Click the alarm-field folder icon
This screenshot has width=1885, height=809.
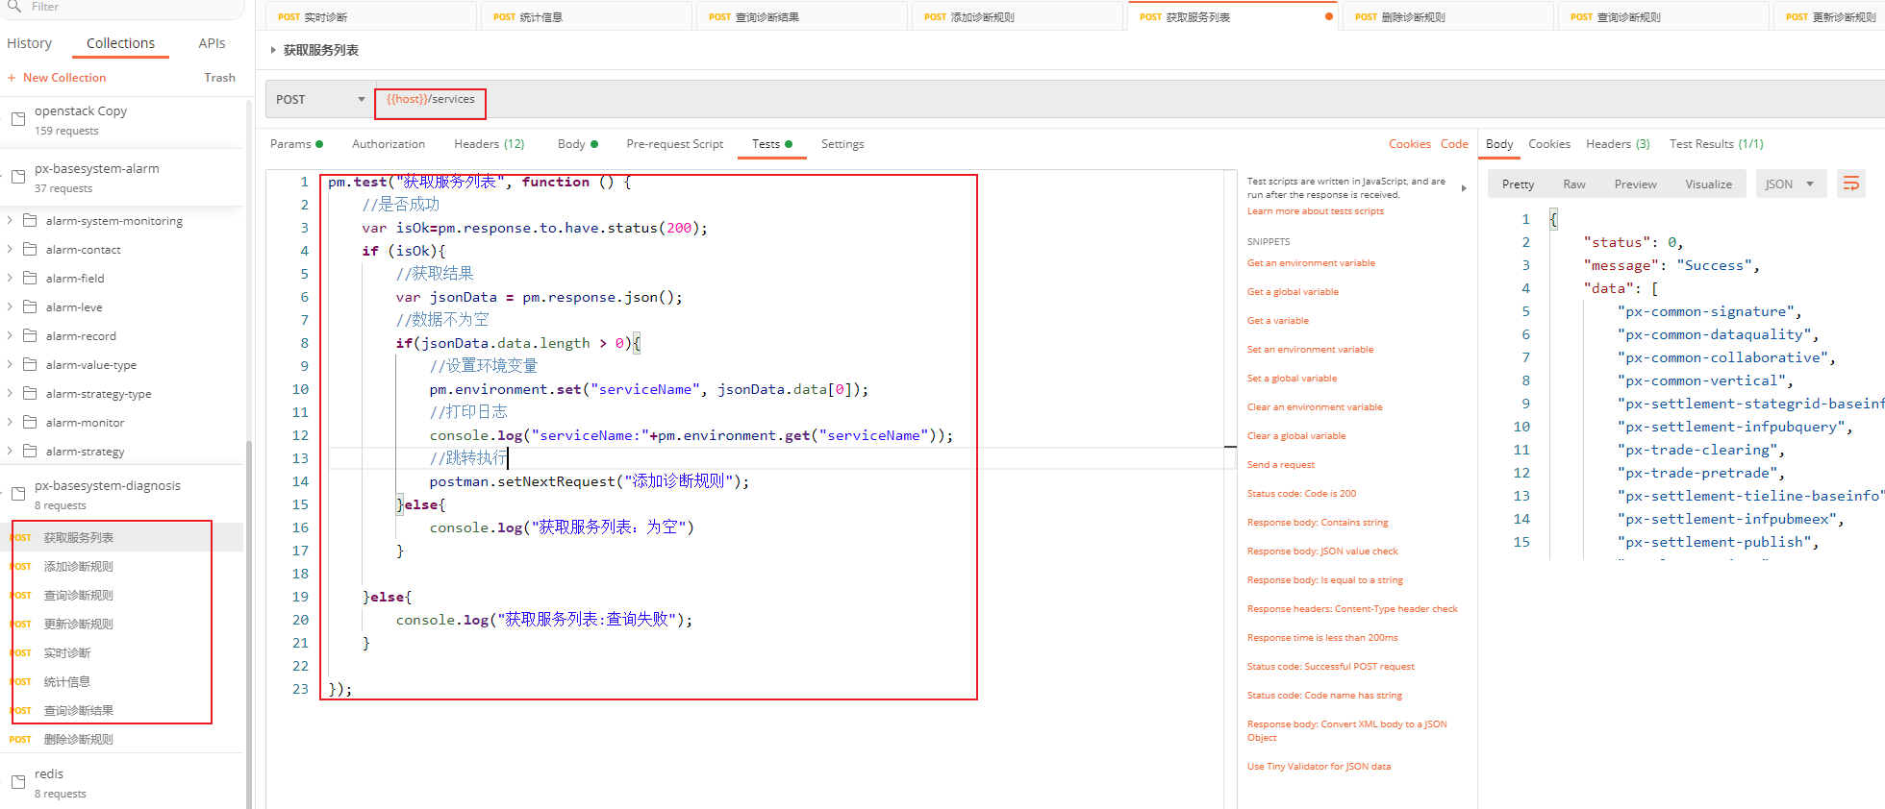click(x=30, y=278)
